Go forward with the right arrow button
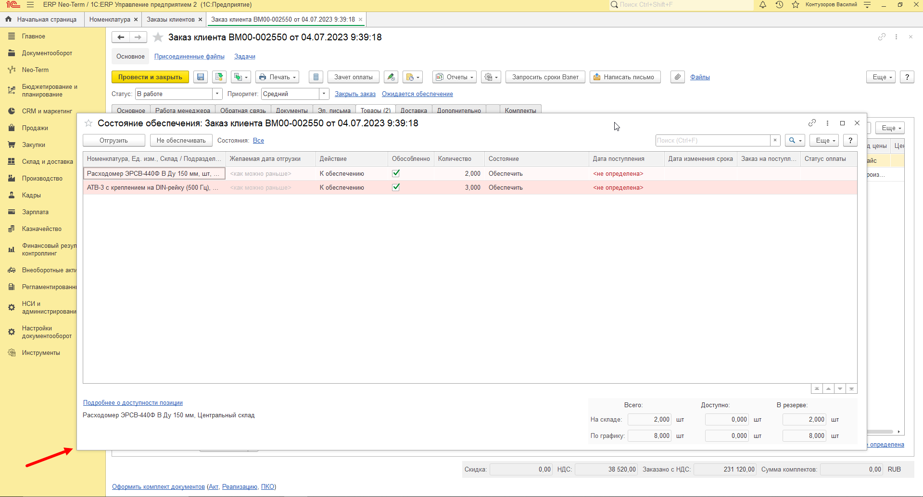The image size is (923, 497). pos(138,37)
